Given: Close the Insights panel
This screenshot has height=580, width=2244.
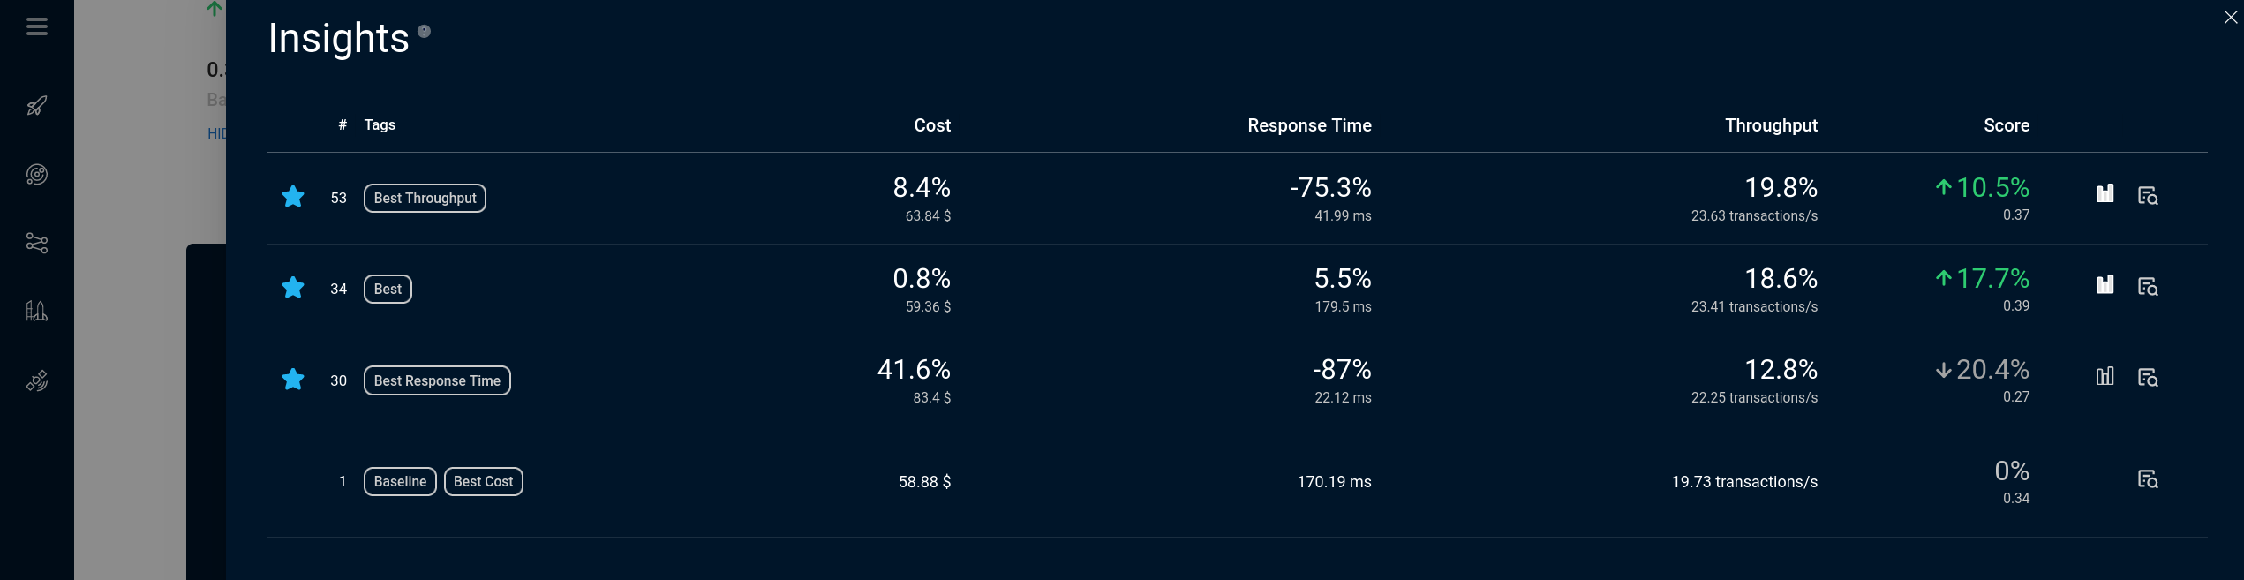Looking at the screenshot, I should click(2230, 18).
